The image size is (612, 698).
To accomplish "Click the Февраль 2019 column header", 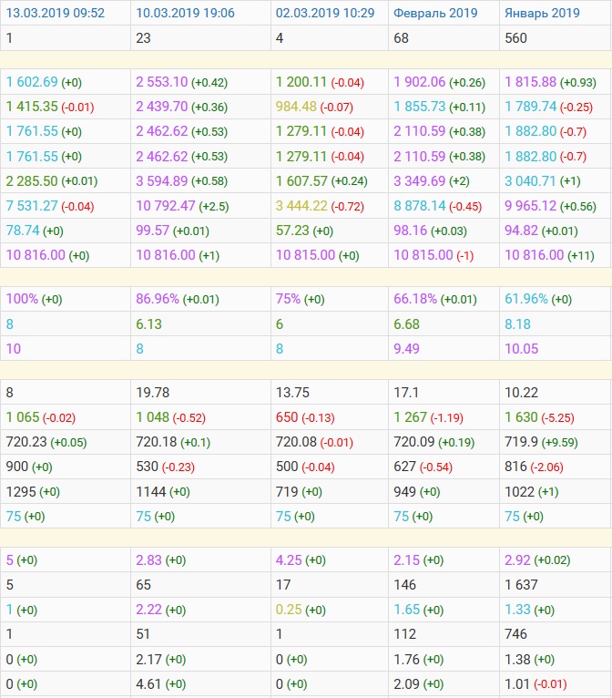I will 435,13.
